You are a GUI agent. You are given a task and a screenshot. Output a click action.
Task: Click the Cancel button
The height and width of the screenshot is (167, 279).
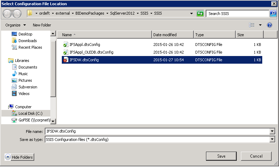pos(256,156)
